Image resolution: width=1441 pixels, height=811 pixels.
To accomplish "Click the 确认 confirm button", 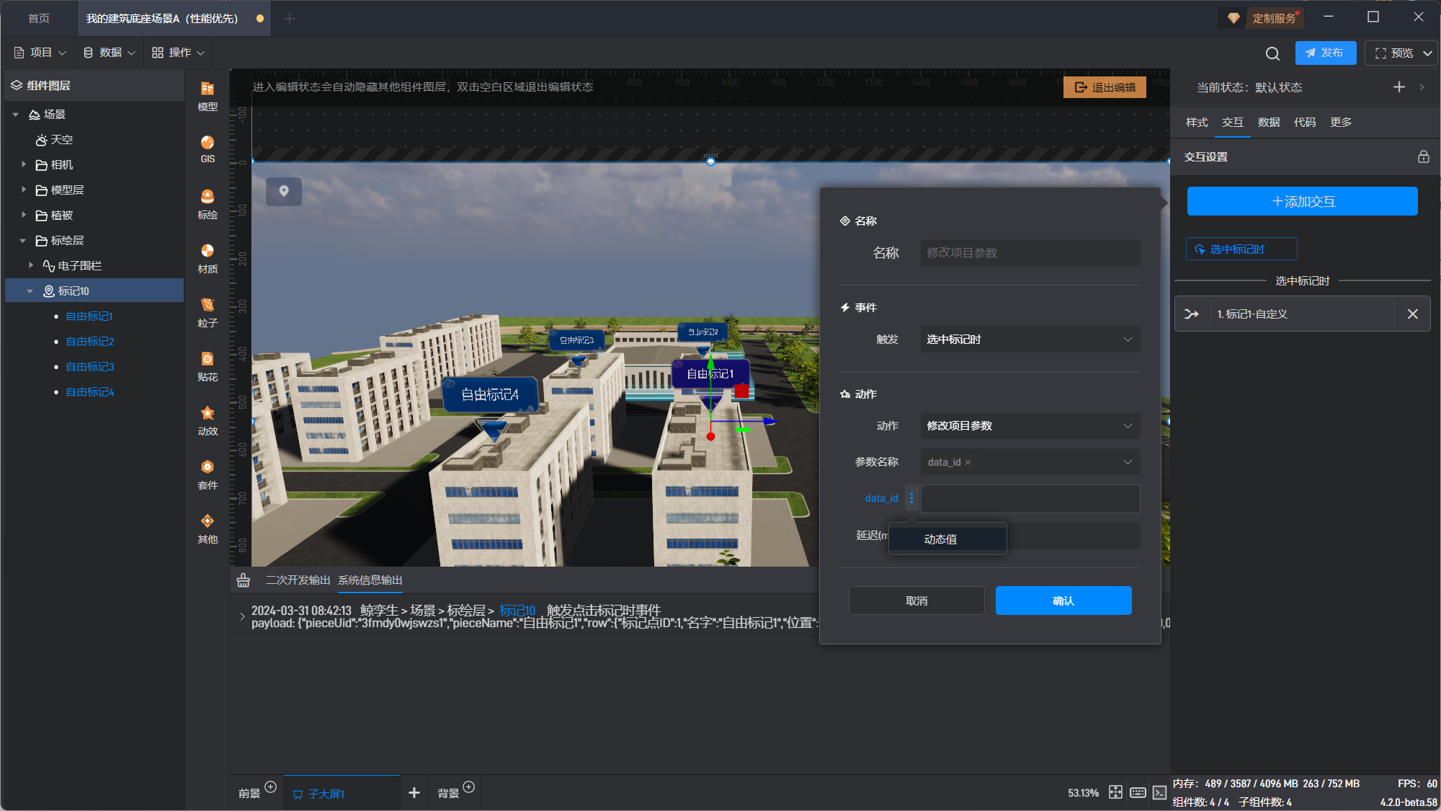I will (1063, 601).
